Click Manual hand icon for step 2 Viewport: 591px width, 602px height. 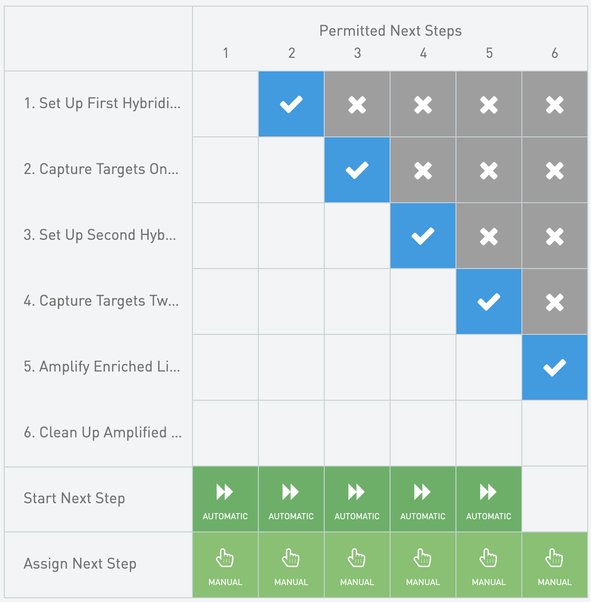point(291,558)
